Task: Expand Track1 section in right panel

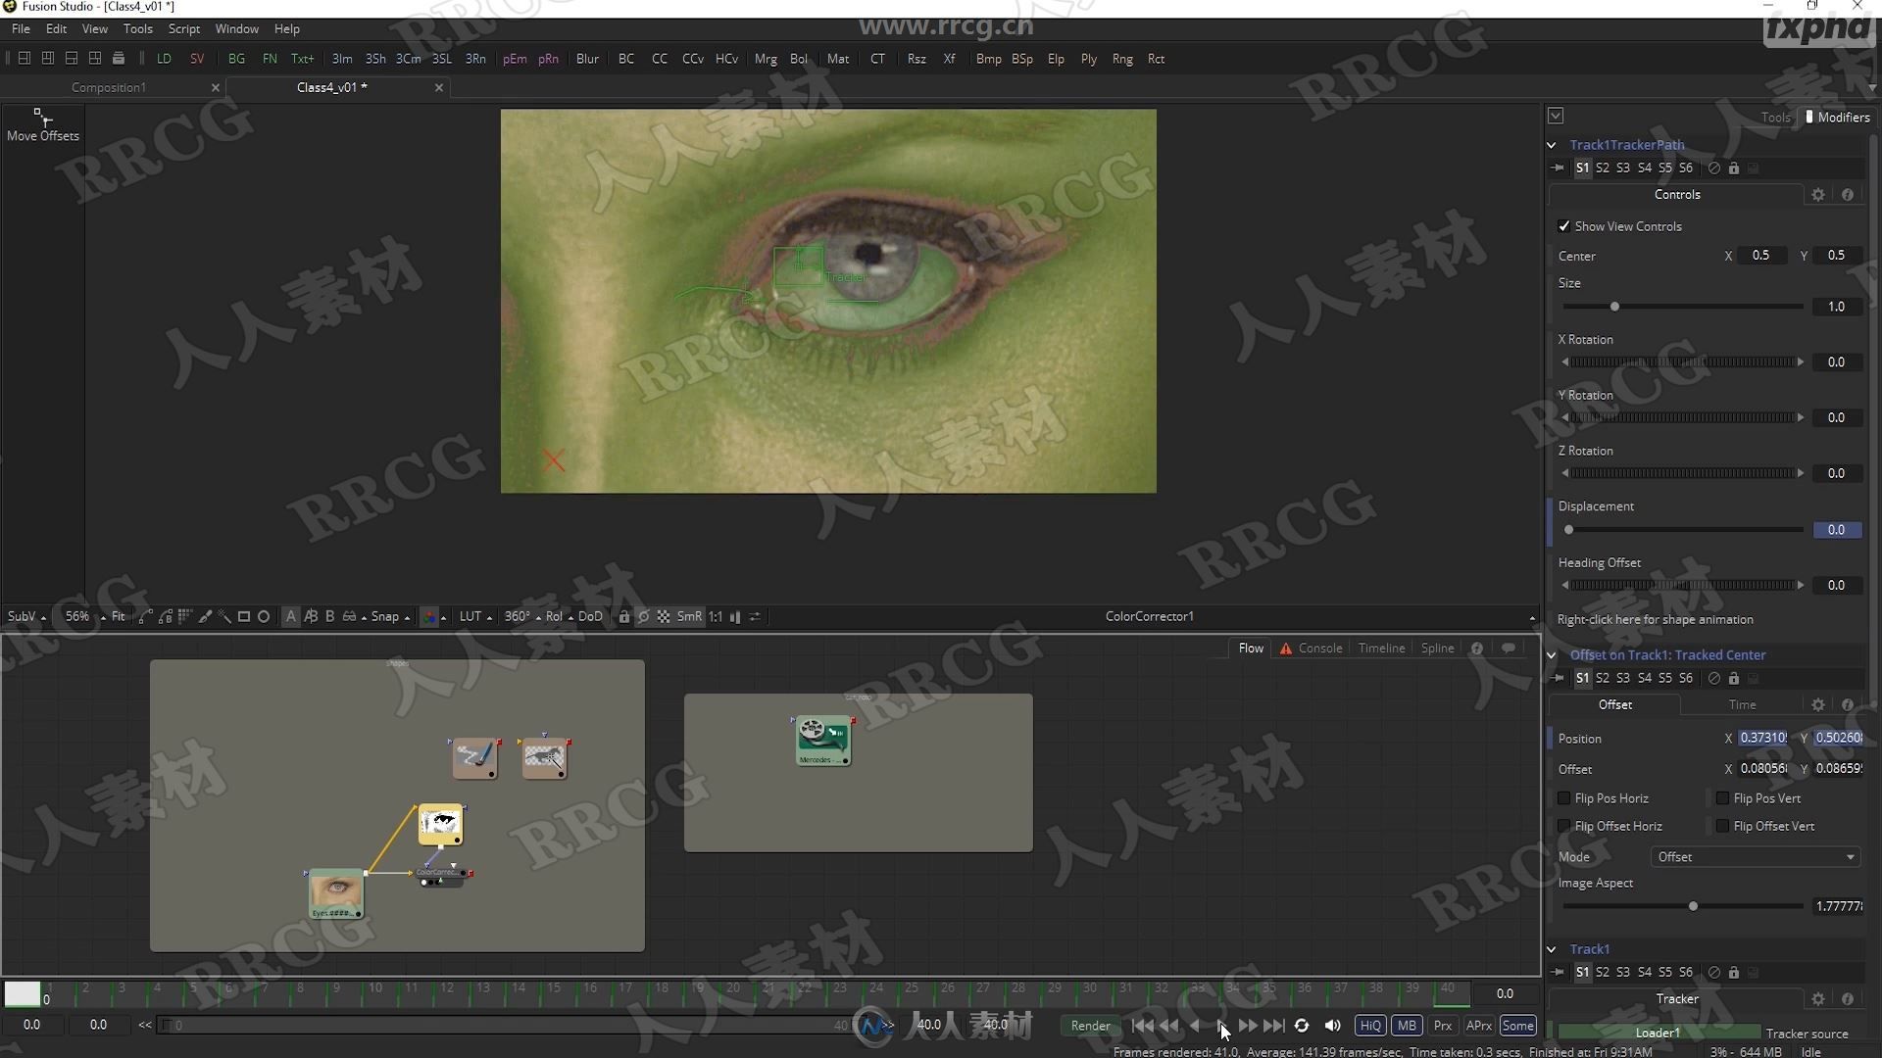Action: click(1551, 949)
